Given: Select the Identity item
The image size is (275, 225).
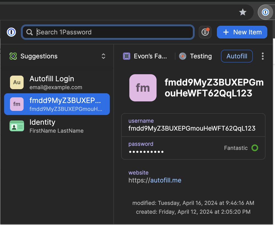Looking at the screenshot, I should [x=57, y=126].
